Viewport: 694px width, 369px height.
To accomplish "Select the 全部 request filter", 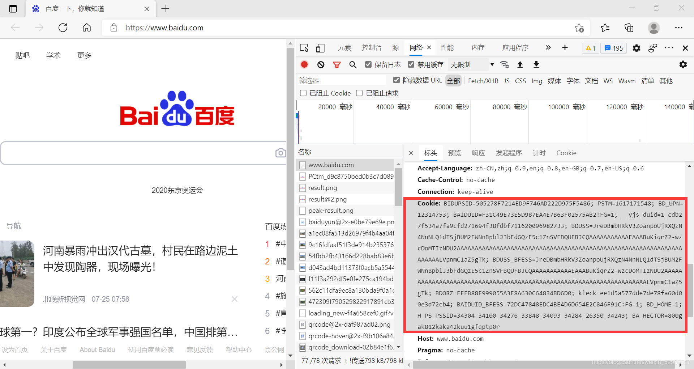I will (454, 81).
